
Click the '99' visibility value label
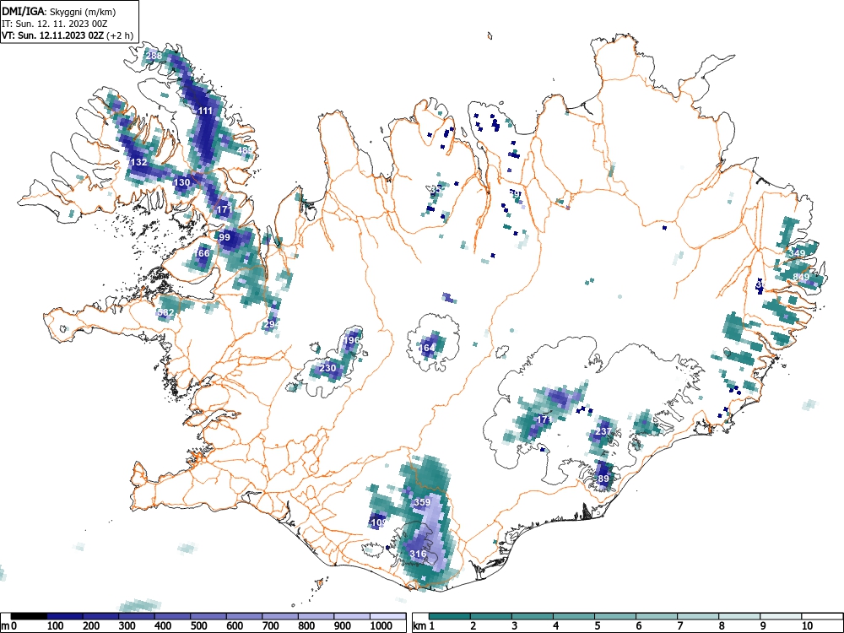(x=225, y=237)
